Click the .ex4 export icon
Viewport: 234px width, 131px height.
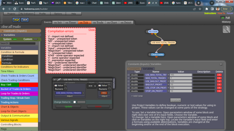[25, 20]
